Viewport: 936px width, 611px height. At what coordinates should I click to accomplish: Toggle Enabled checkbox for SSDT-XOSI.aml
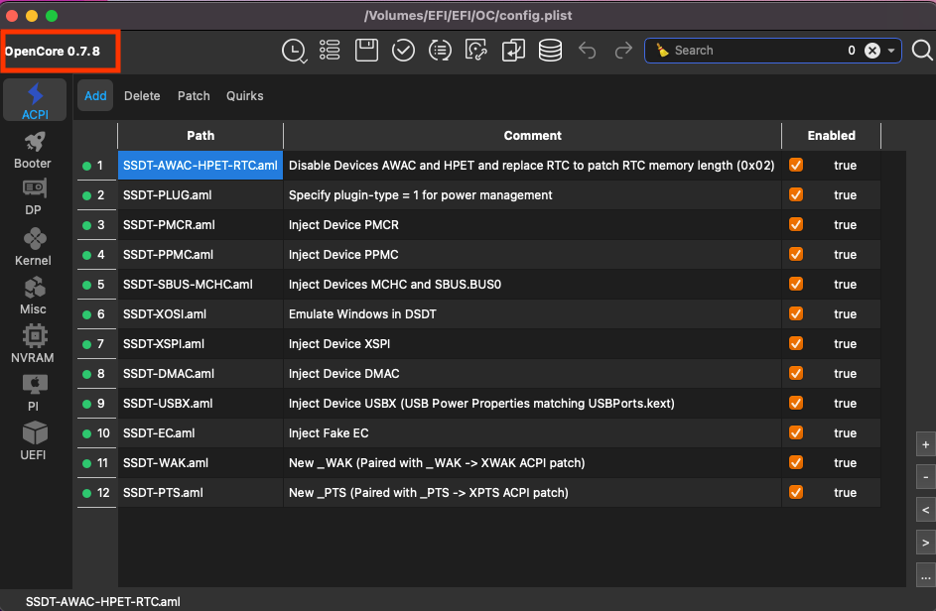(796, 313)
